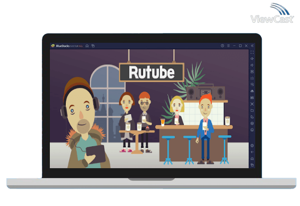Click the square play icon in sidebar
The image size is (300, 206).
(x=252, y=72)
